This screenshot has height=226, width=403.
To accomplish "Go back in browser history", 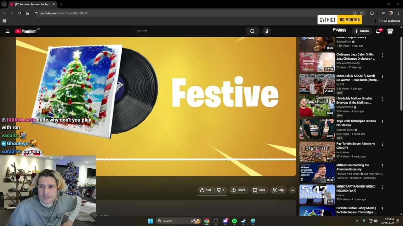I will [x=4, y=13].
